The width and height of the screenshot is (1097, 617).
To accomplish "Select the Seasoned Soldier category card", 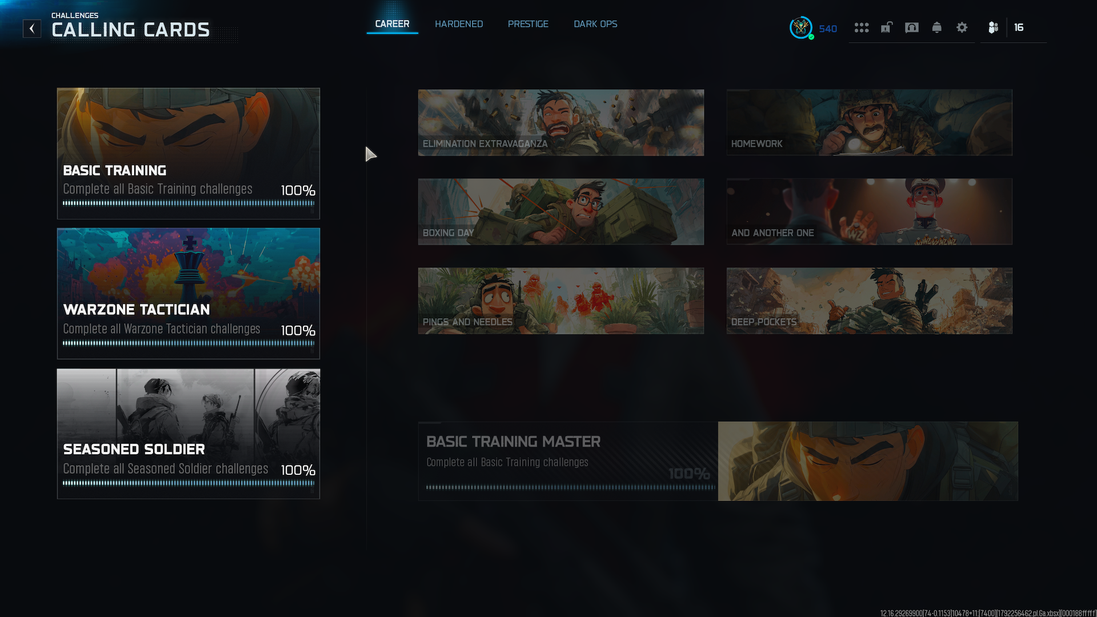I will 189,434.
